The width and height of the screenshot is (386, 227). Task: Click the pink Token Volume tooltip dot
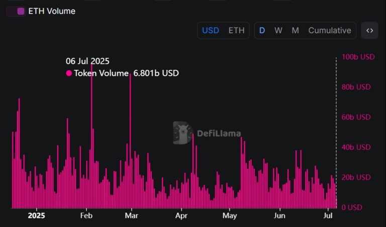point(69,73)
